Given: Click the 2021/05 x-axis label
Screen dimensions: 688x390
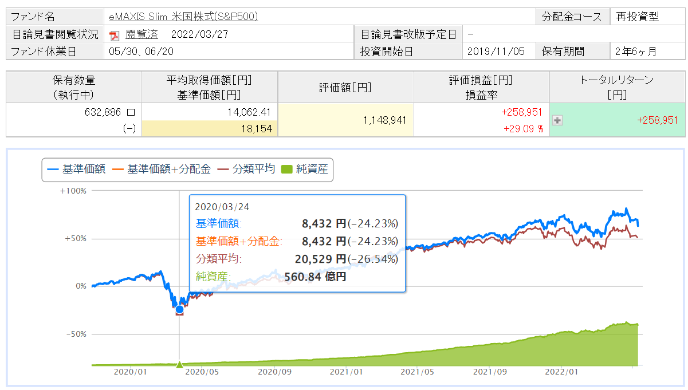Looking at the screenshot, I should [x=418, y=372].
